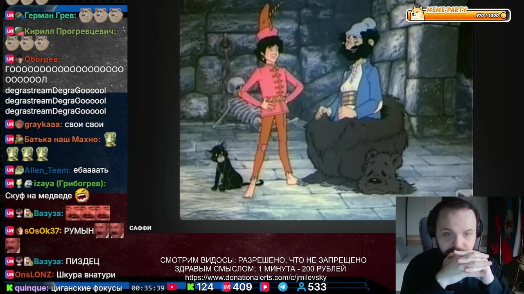524x294 pixels.
Task: Click the Kick logo before the quinque message
Action: (x=10, y=288)
